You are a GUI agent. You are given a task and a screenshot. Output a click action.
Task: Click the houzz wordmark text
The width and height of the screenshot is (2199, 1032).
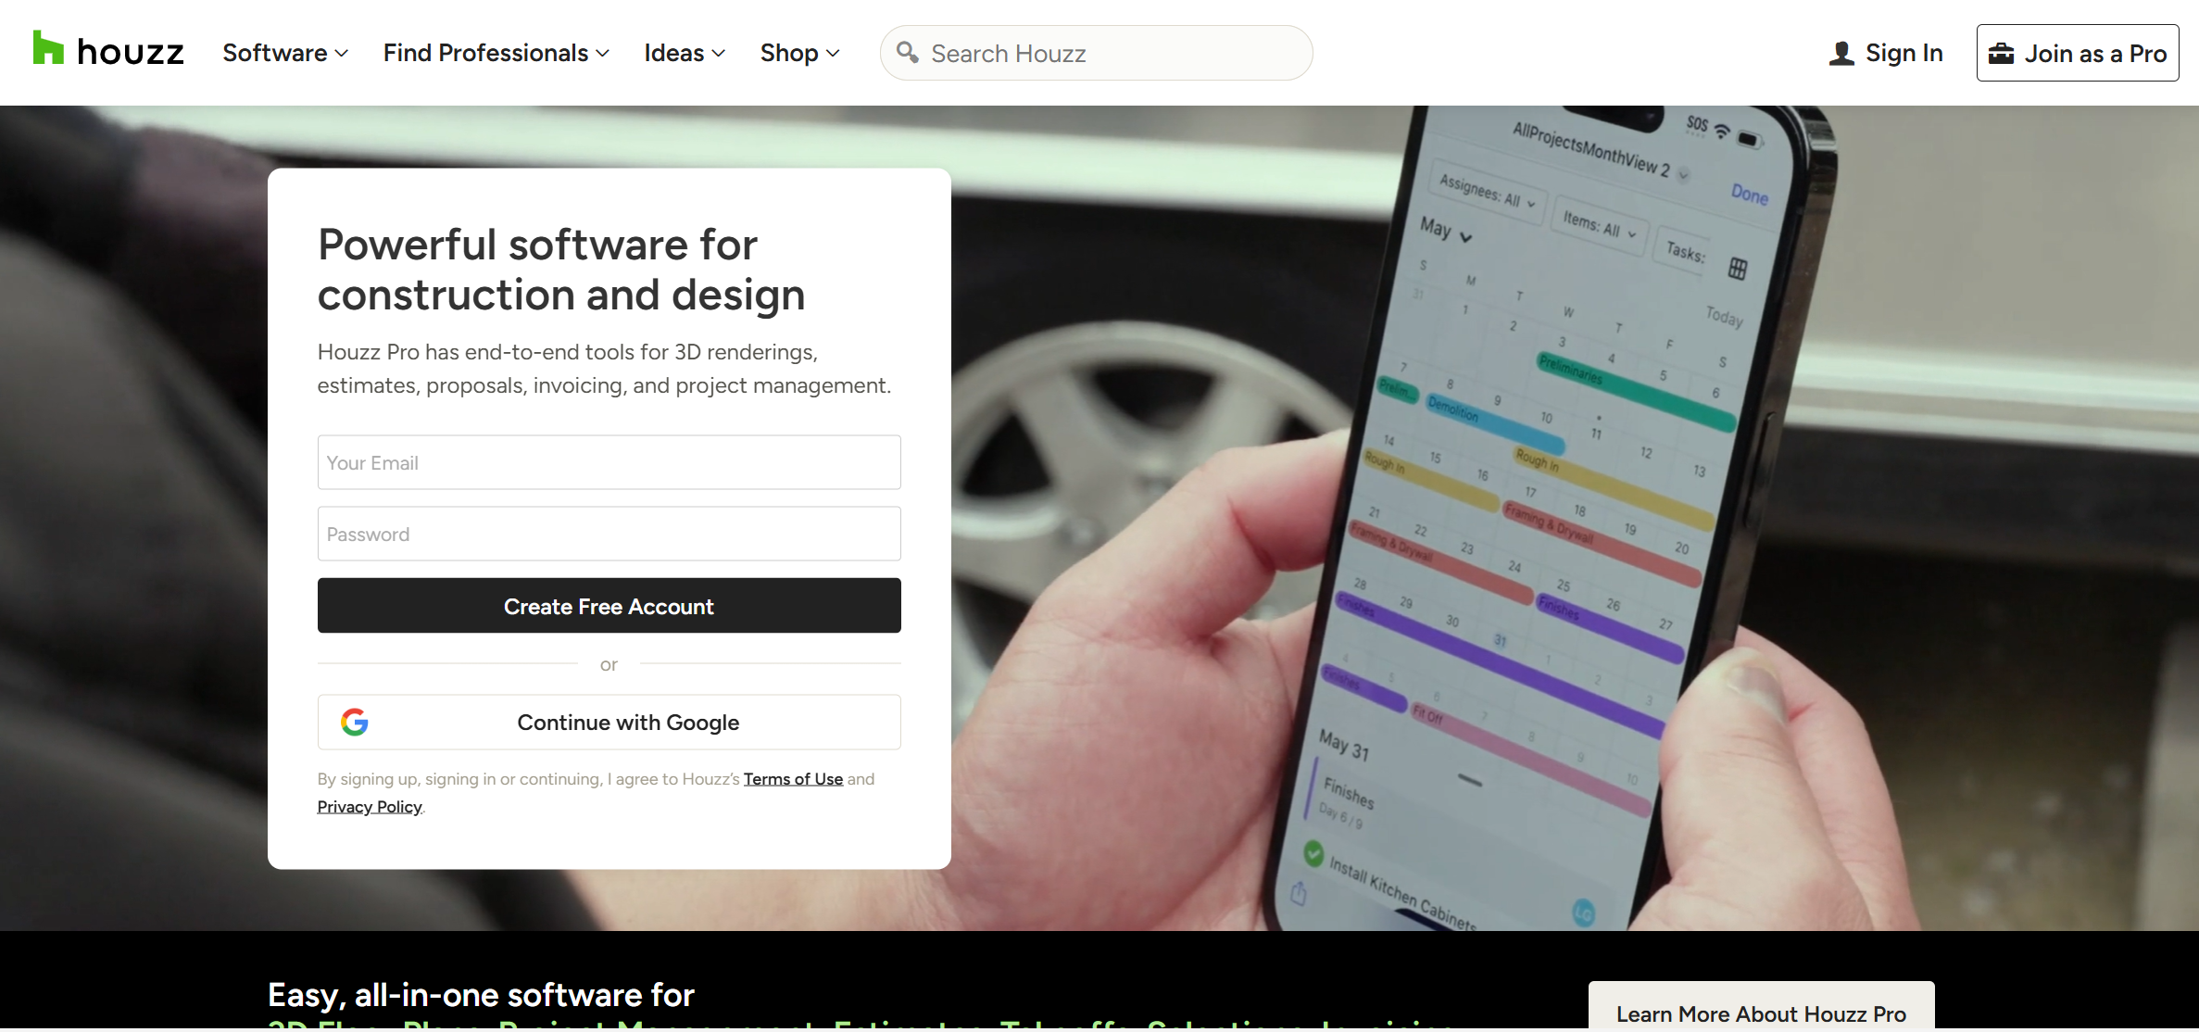tap(131, 52)
